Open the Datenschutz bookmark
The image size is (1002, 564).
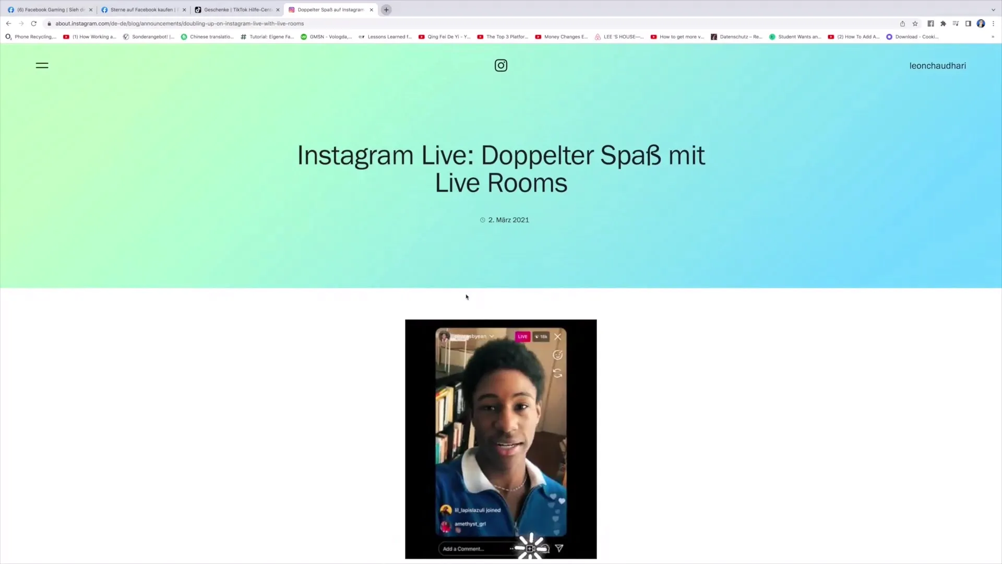coord(737,37)
